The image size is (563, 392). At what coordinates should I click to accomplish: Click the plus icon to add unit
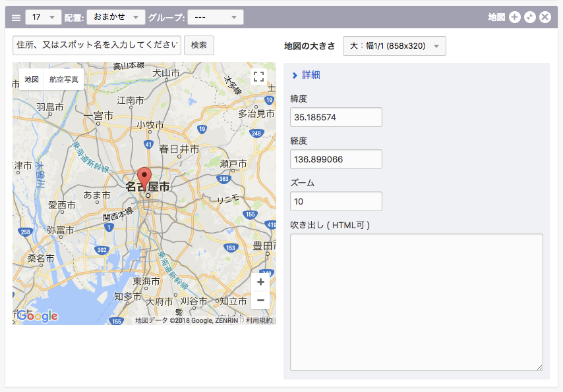(x=515, y=18)
